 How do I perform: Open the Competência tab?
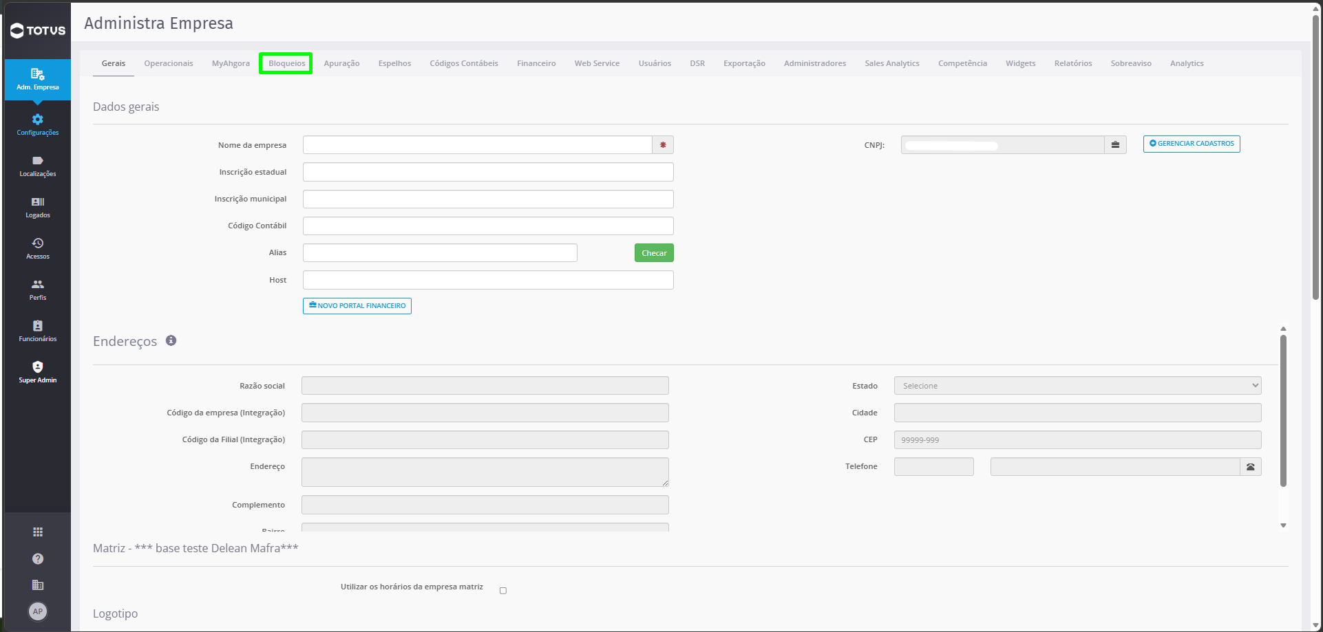[x=962, y=63]
